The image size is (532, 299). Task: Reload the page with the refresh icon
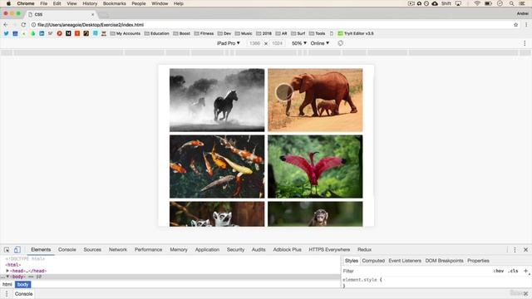[23, 25]
